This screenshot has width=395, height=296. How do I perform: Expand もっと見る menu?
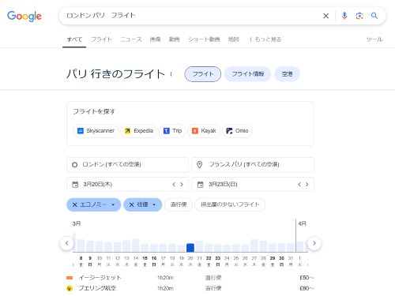point(265,39)
